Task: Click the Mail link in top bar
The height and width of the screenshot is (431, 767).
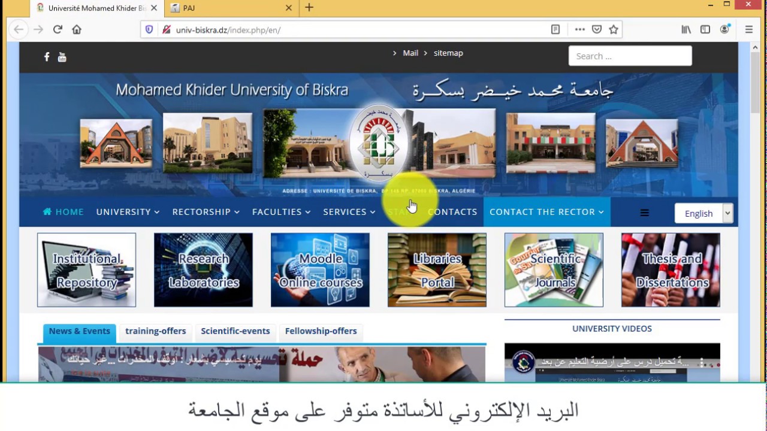Action: point(410,53)
